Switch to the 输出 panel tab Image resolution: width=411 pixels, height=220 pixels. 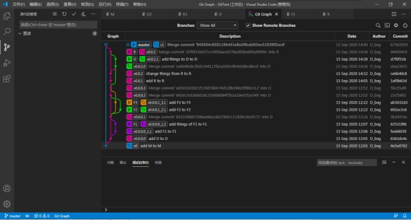click(123, 162)
